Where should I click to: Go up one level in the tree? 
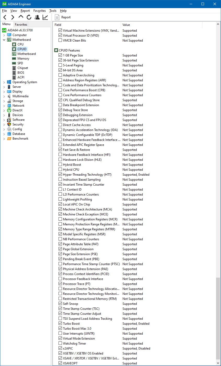click(21, 17)
